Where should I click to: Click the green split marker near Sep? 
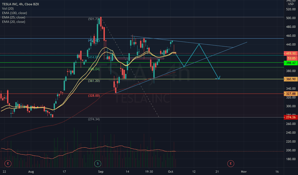pyautogui.click(x=98, y=164)
